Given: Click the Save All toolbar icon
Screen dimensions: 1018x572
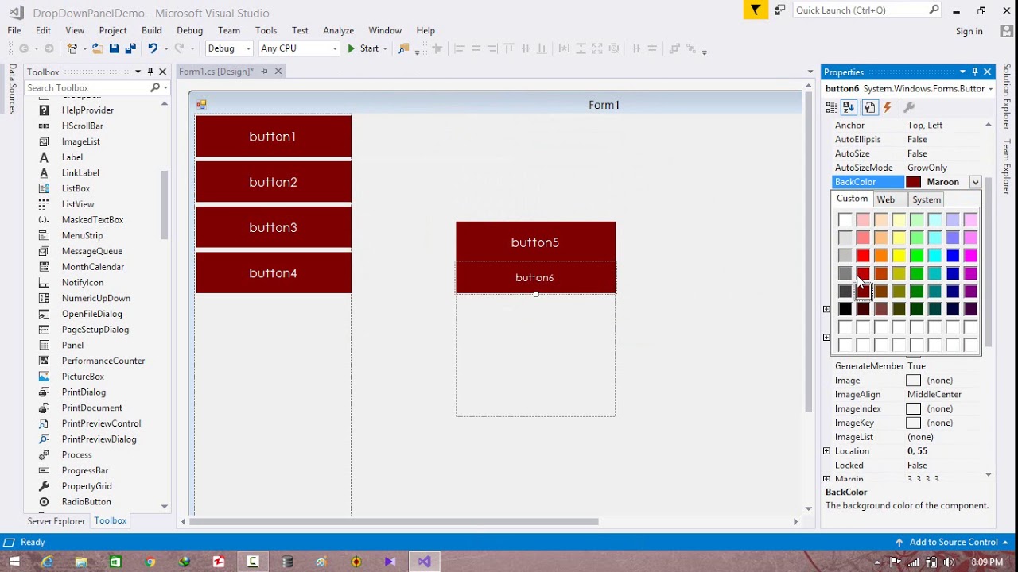Looking at the screenshot, I should (130, 48).
